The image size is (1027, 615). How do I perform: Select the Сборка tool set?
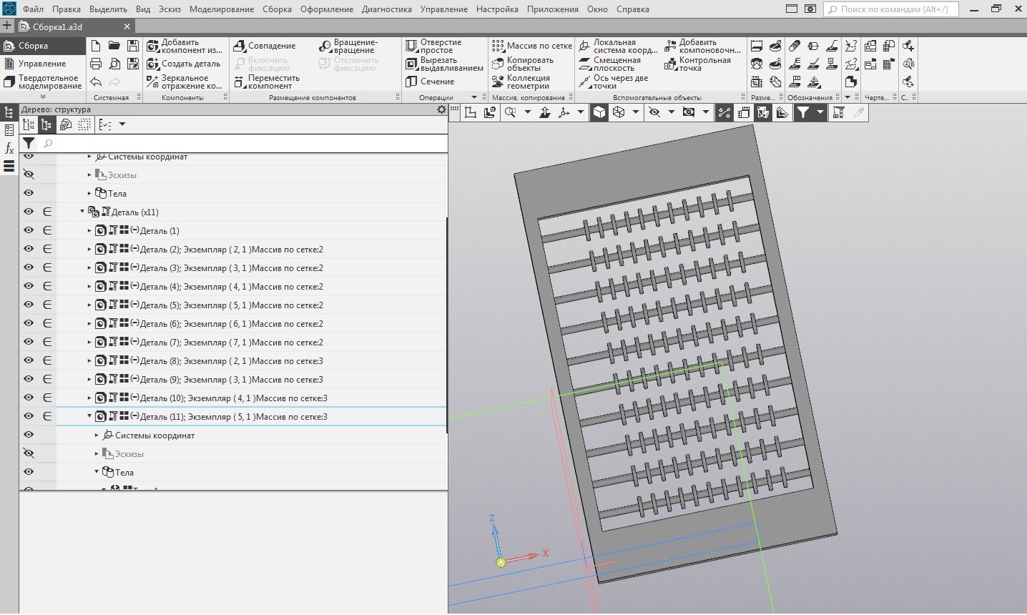(x=43, y=46)
